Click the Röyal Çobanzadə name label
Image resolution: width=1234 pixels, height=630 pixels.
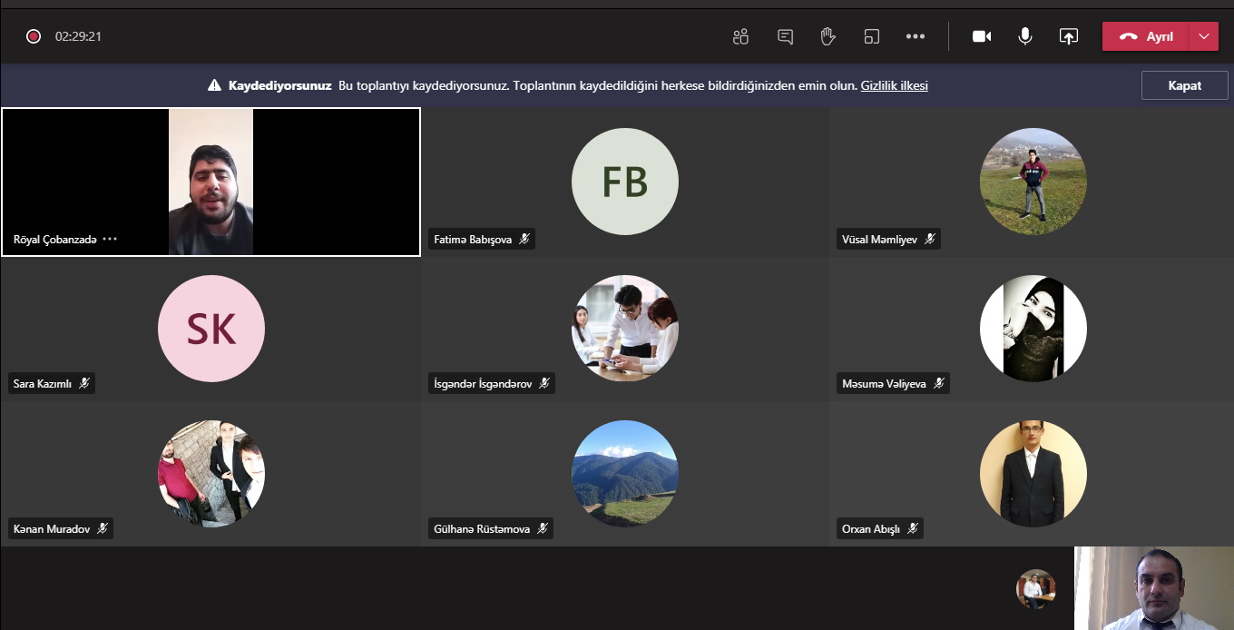[x=54, y=240]
